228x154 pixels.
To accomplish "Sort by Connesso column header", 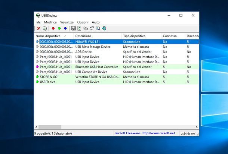I will (x=173, y=36).
